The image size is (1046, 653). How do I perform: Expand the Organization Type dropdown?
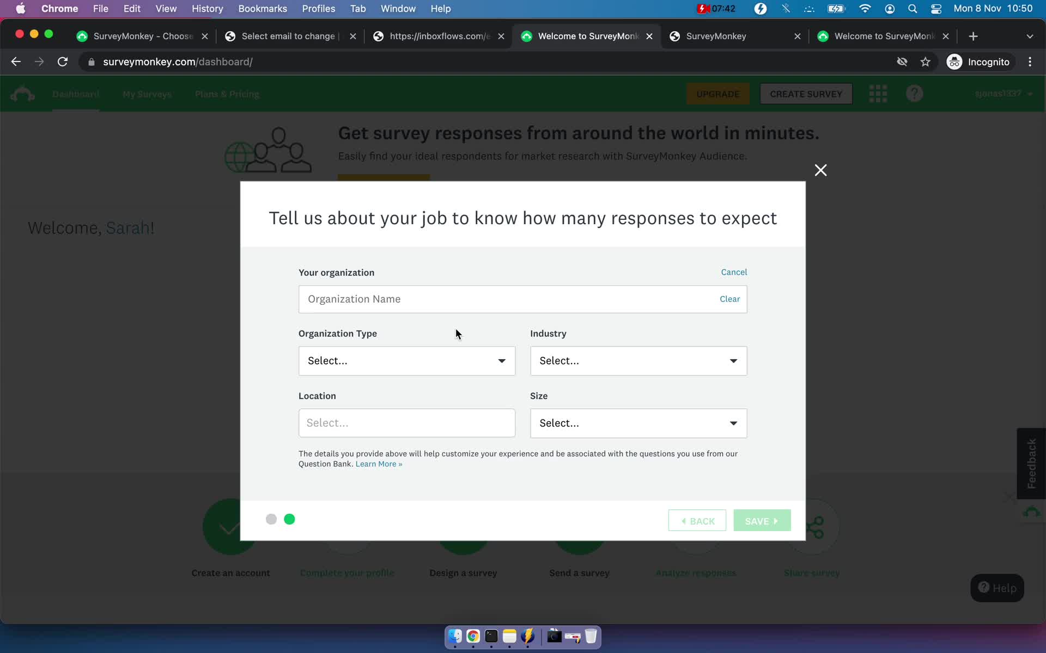click(406, 360)
